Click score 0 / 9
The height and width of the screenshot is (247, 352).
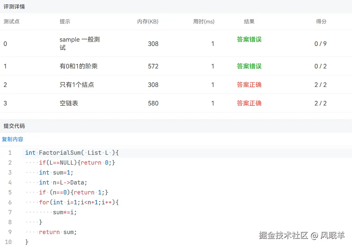pyautogui.click(x=320, y=44)
